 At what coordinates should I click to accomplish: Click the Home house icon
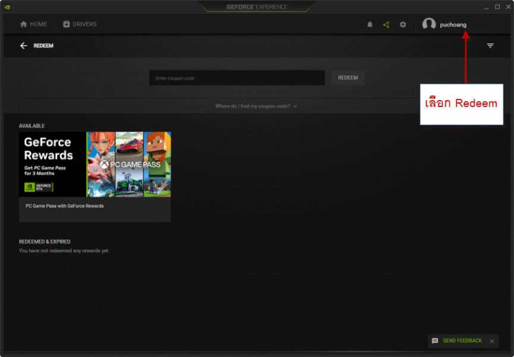point(24,24)
